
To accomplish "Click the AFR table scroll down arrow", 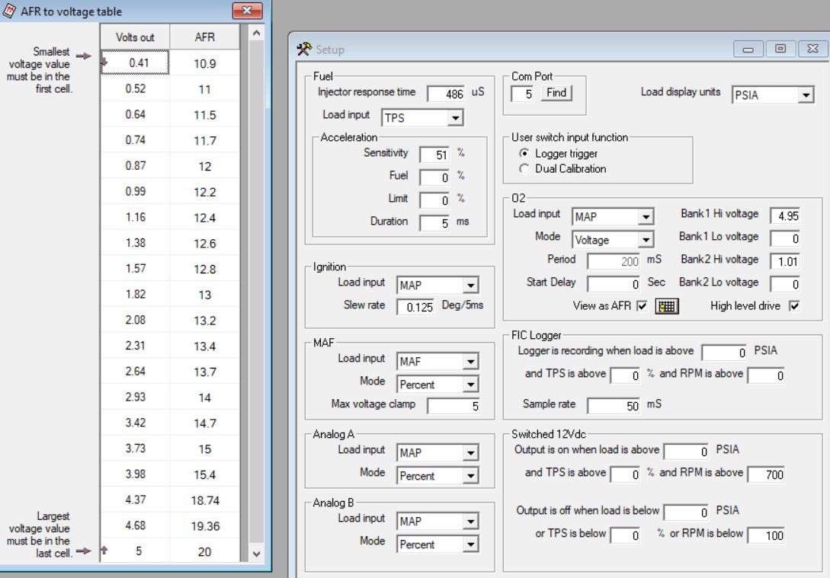I will (256, 554).
